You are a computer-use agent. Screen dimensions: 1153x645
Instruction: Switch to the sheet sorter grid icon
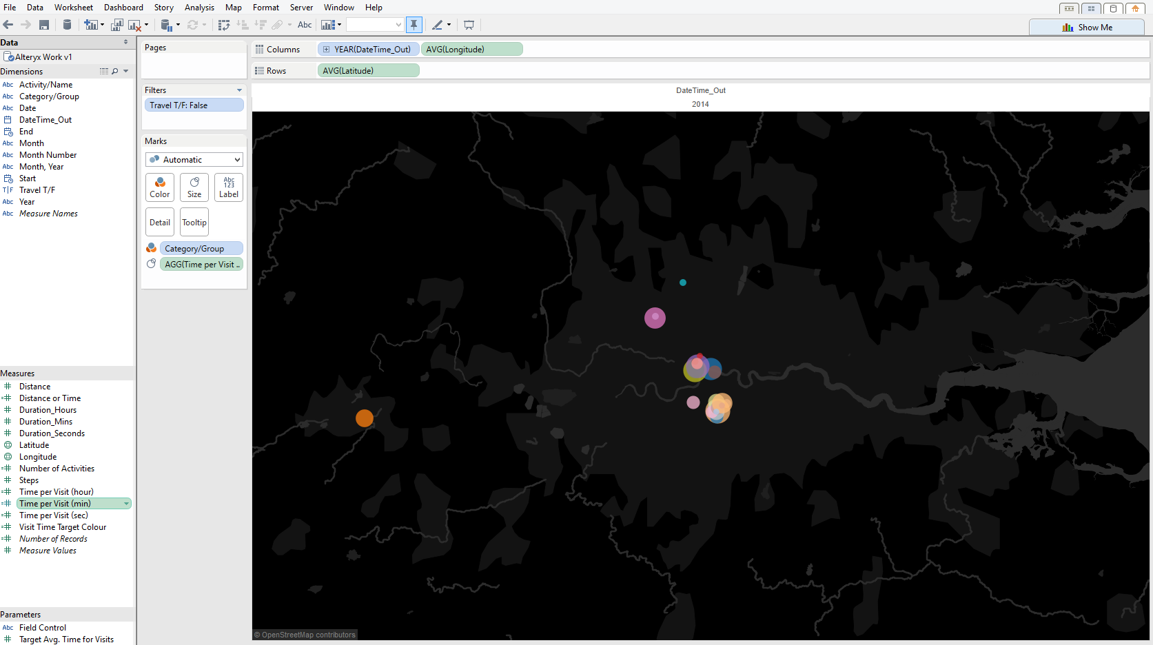pyautogui.click(x=1091, y=8)
